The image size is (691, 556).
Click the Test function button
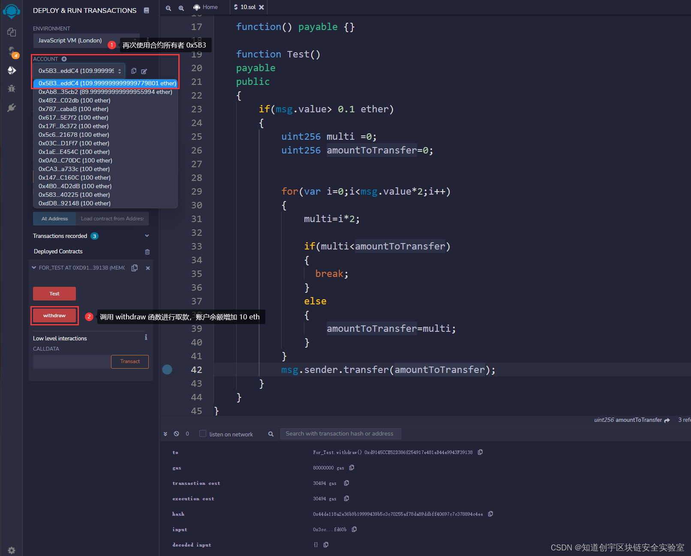click(x=54, y=294)
